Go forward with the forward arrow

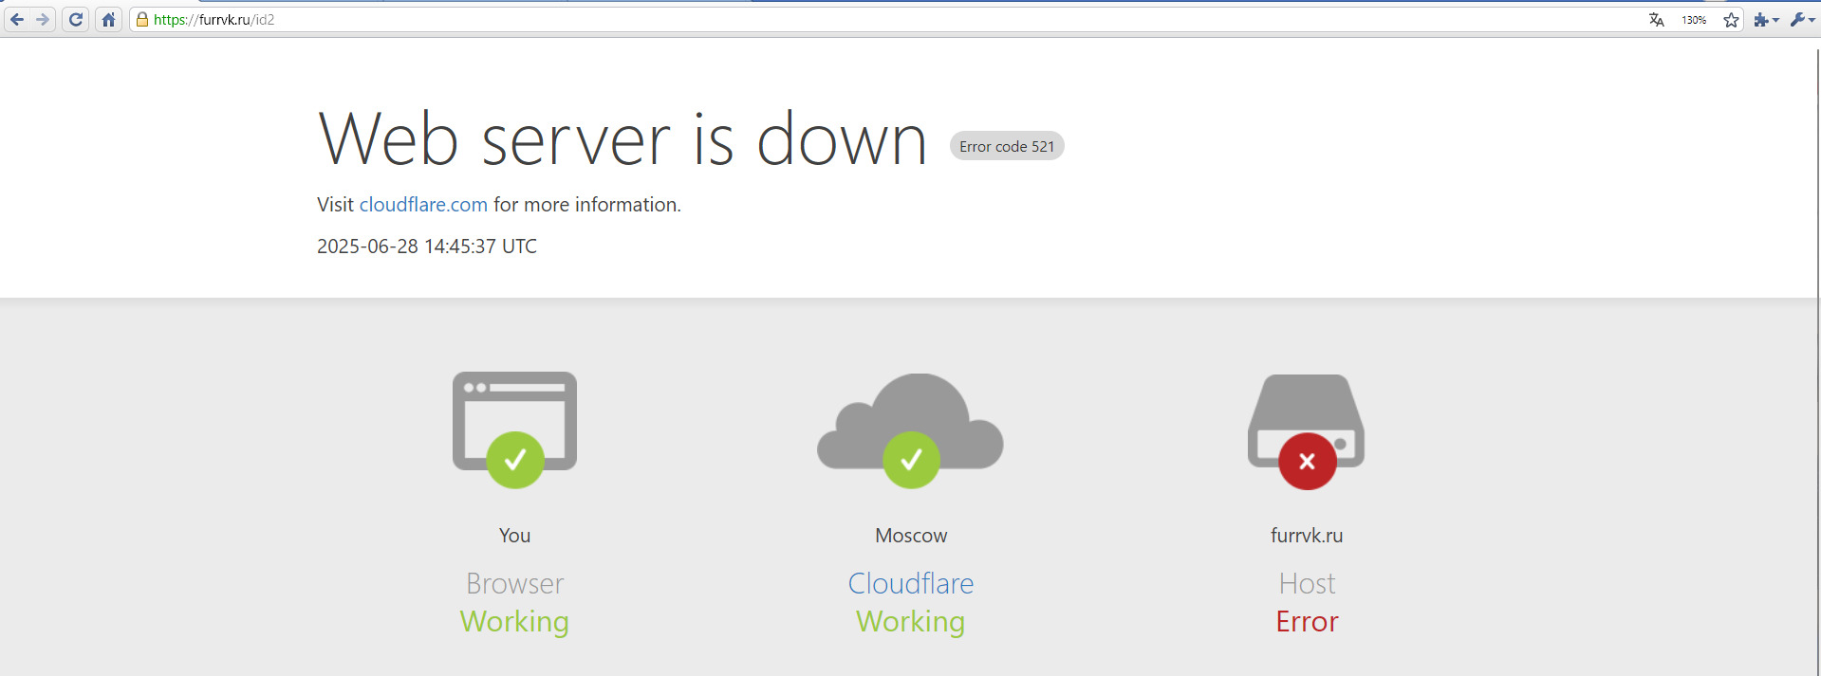[x=43, y=19]
